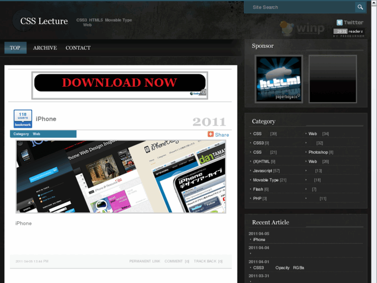Click the 118 users bookmark badge
Screen dimensions: 377x283
pos(23,118)
